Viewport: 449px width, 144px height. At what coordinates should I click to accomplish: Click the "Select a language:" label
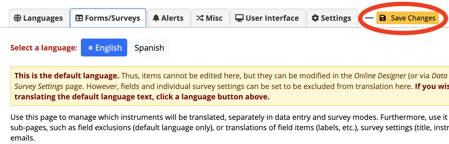(44, 48)
